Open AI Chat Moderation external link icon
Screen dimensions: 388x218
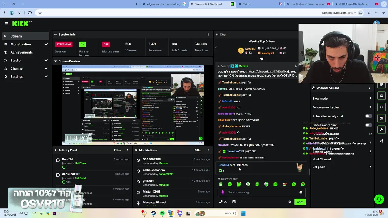[x=370, y=134]
